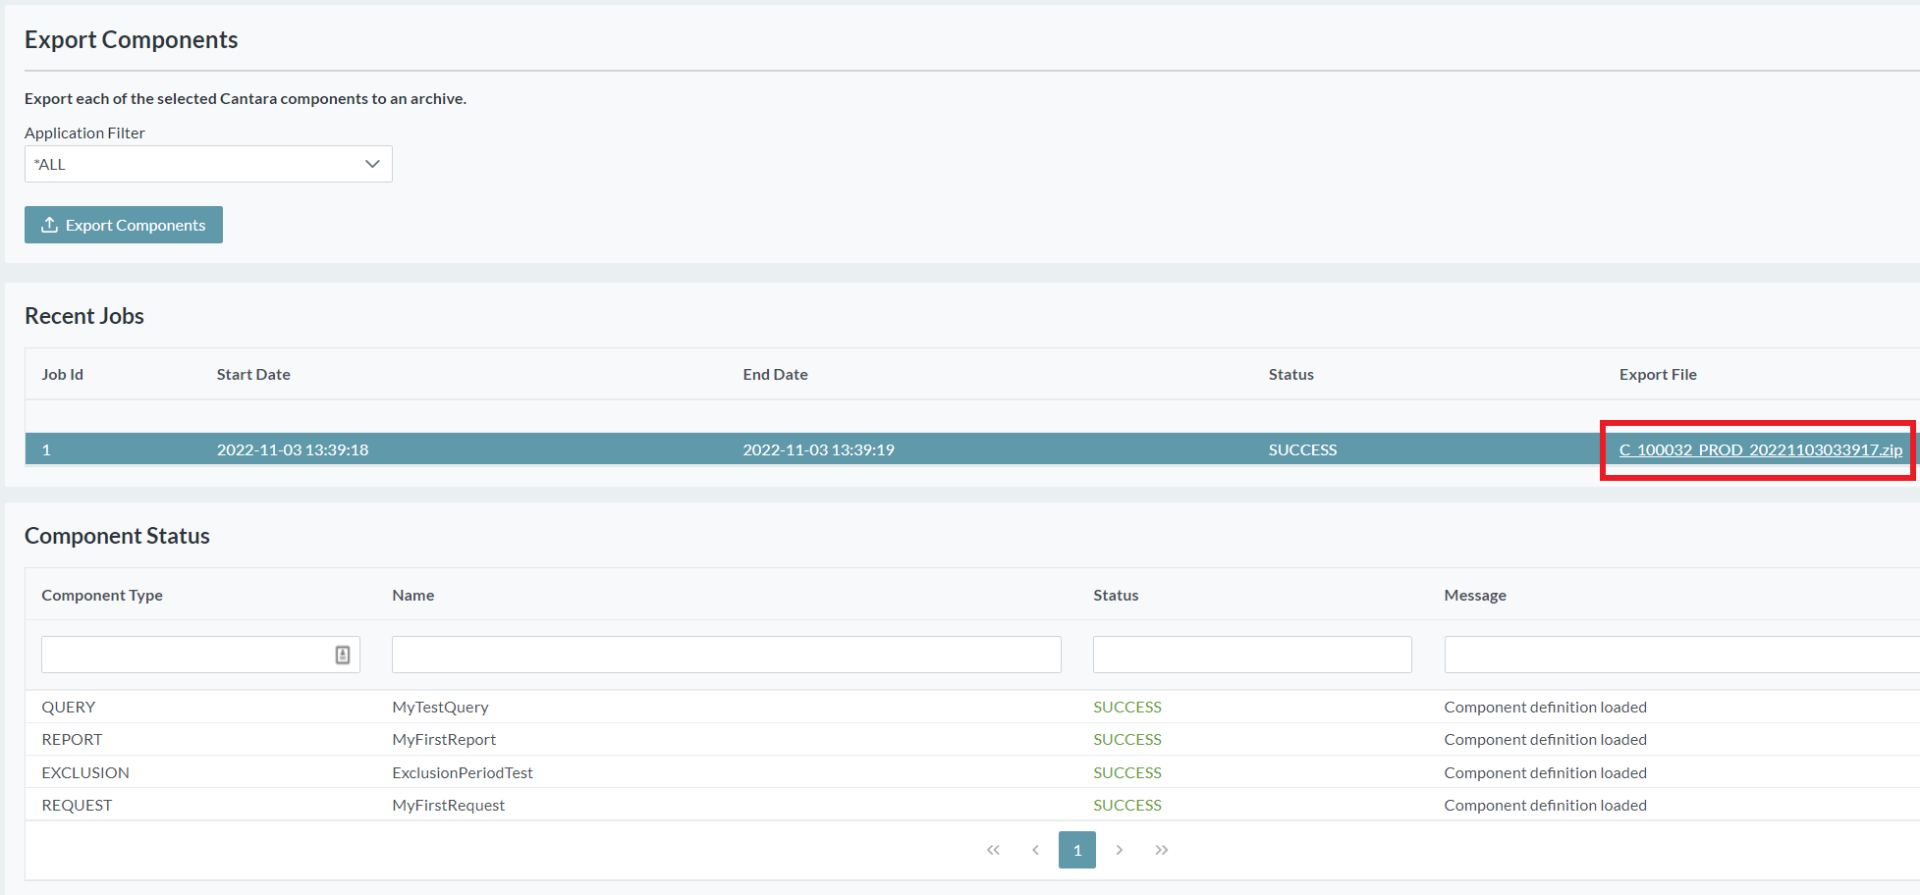
Task: Click the Name filter input field
Action: (726, 654)
